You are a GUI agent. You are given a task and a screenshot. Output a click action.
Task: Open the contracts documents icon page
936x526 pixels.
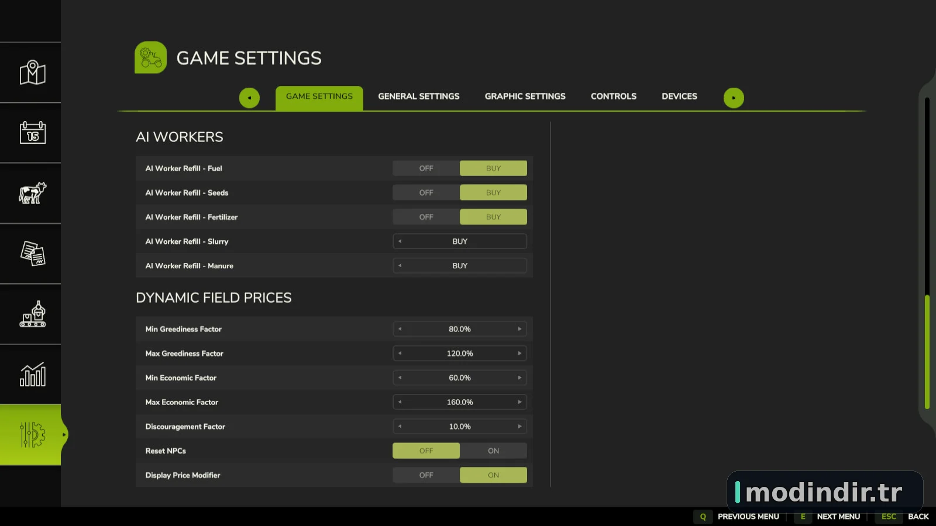coord(32,254)
